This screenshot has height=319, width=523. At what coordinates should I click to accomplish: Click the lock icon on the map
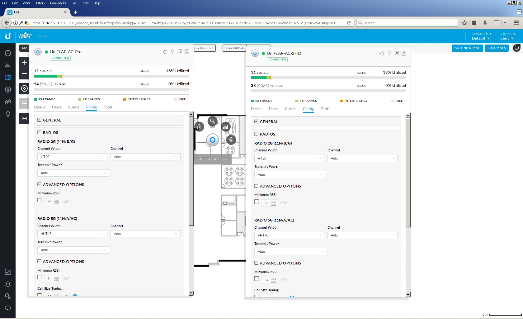(199, 127)
